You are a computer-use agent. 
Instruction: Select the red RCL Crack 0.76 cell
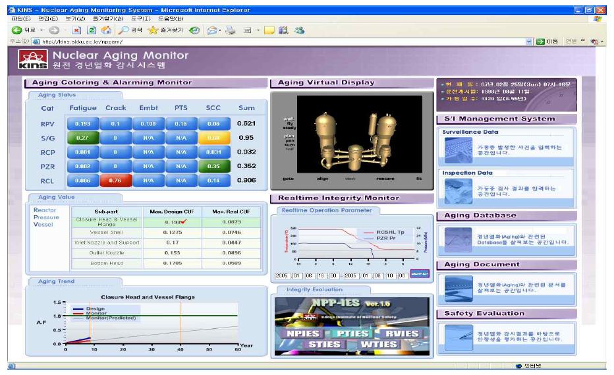(115, 180)
